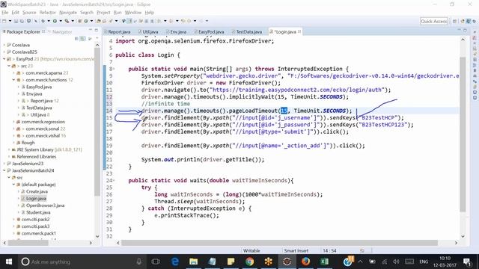Click the Save All toolbar icon

22,21
